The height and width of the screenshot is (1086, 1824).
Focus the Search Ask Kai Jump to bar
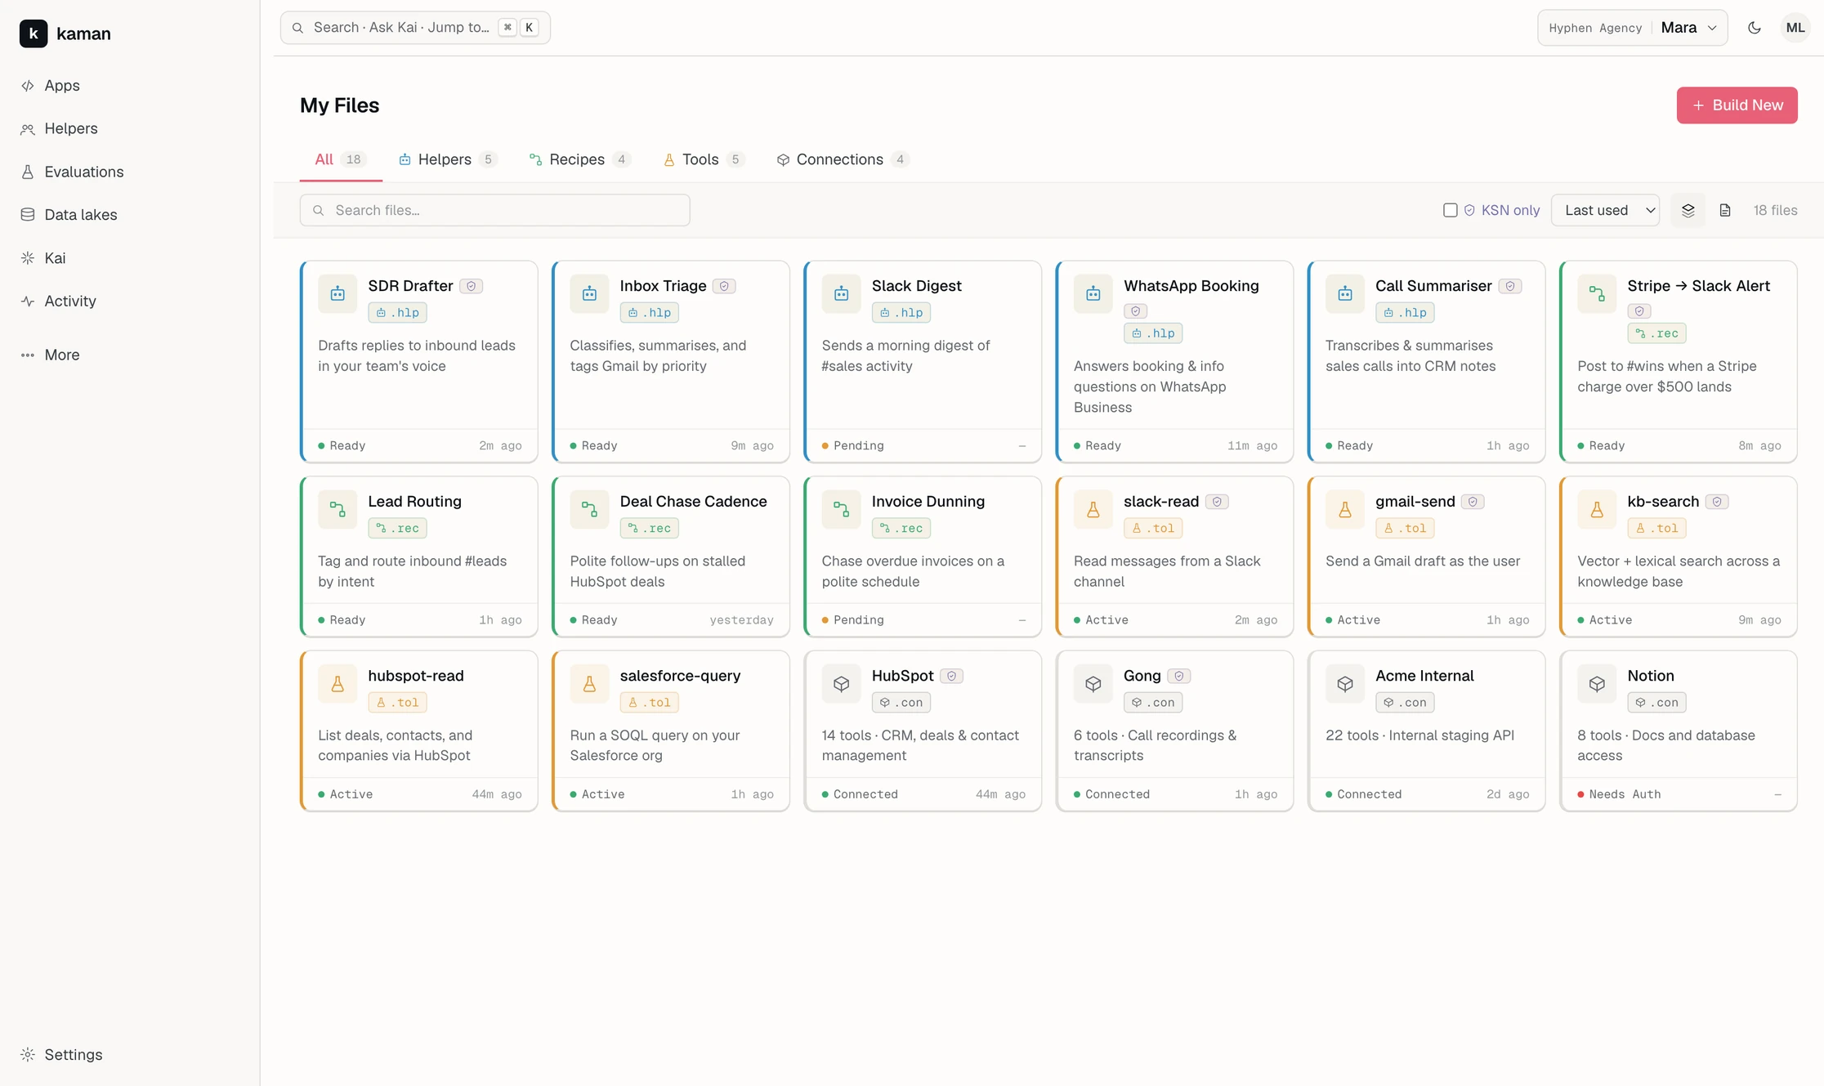(415, 28)
